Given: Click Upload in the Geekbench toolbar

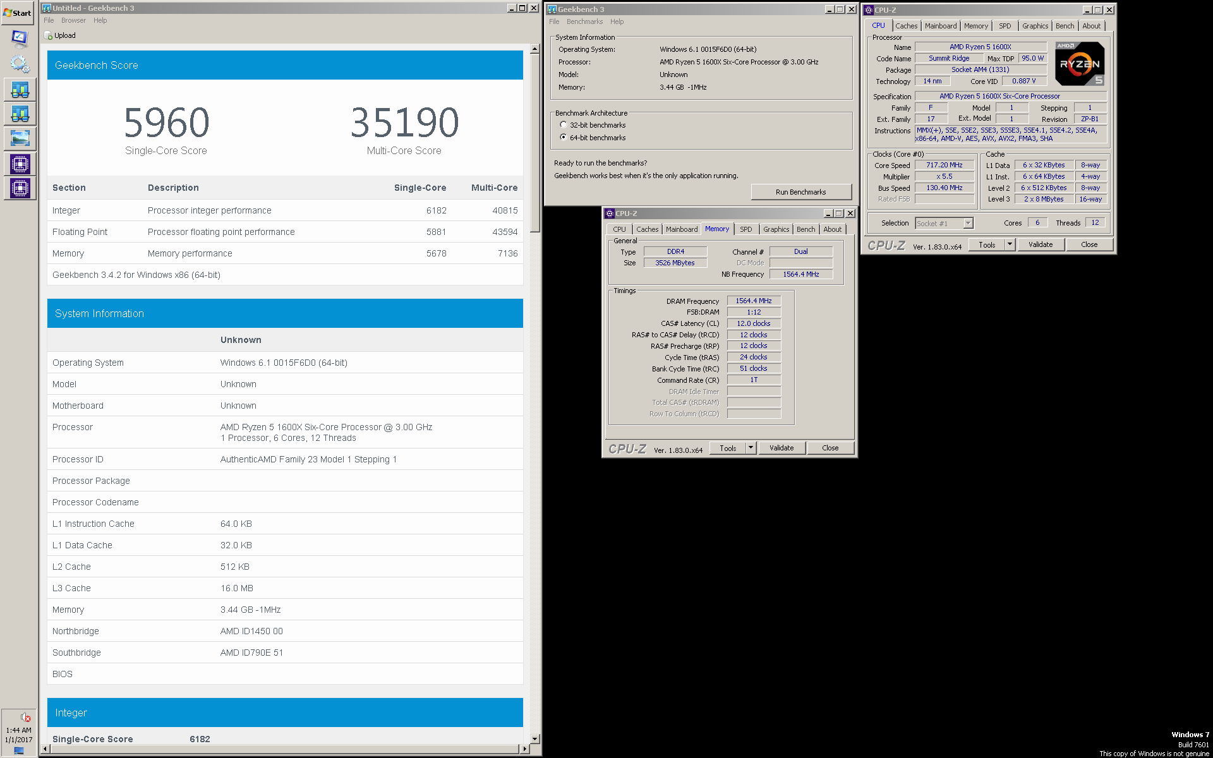Looking at the screenshot, I should (65, 36).
